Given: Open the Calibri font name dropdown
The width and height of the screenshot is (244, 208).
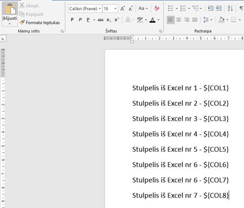Looking at the screenshot, I should click(x=100, y=9).
